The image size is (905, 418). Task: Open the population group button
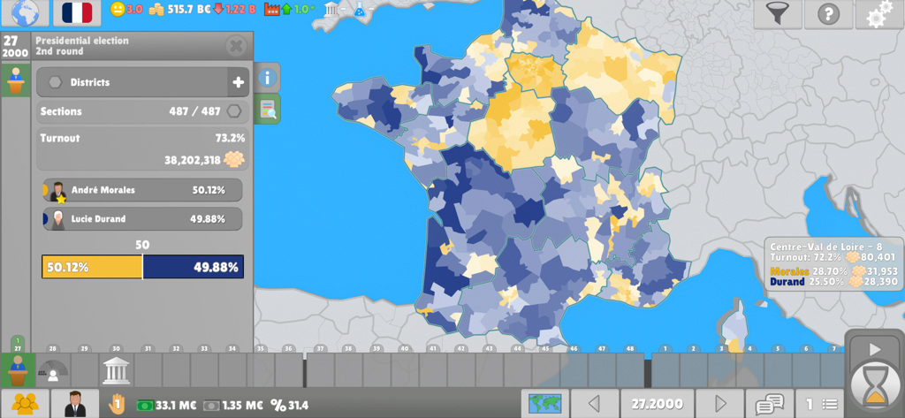pos(25,404)
